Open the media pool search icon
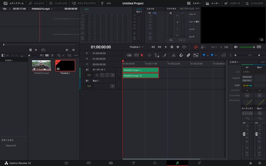This screenshot has height=166, width=266. pos(59,55)
